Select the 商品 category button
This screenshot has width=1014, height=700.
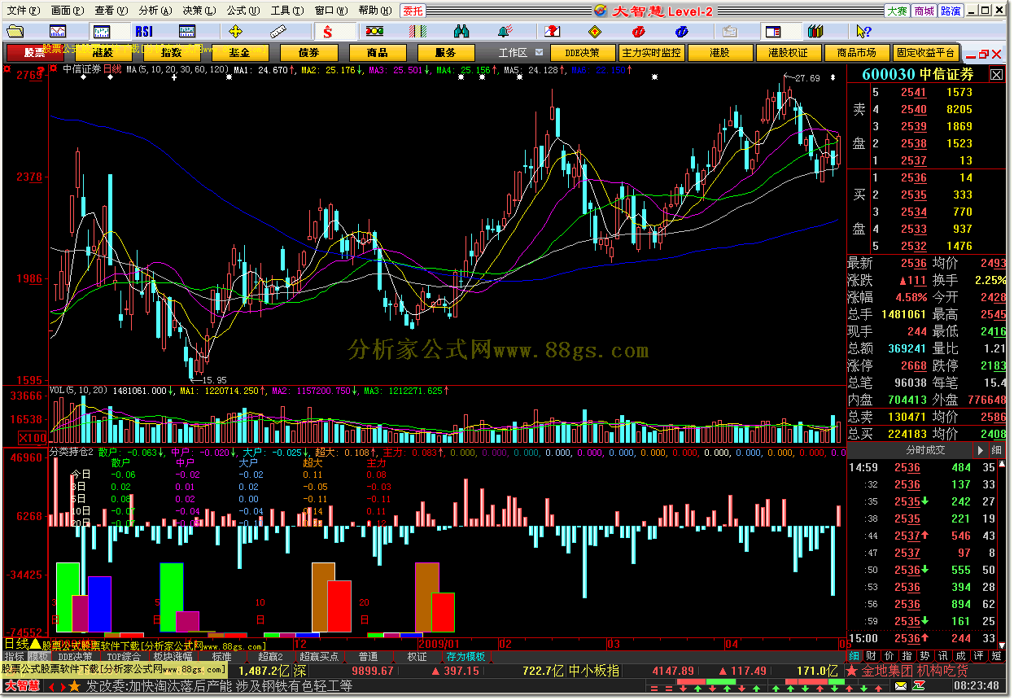(x=378, y=52)
